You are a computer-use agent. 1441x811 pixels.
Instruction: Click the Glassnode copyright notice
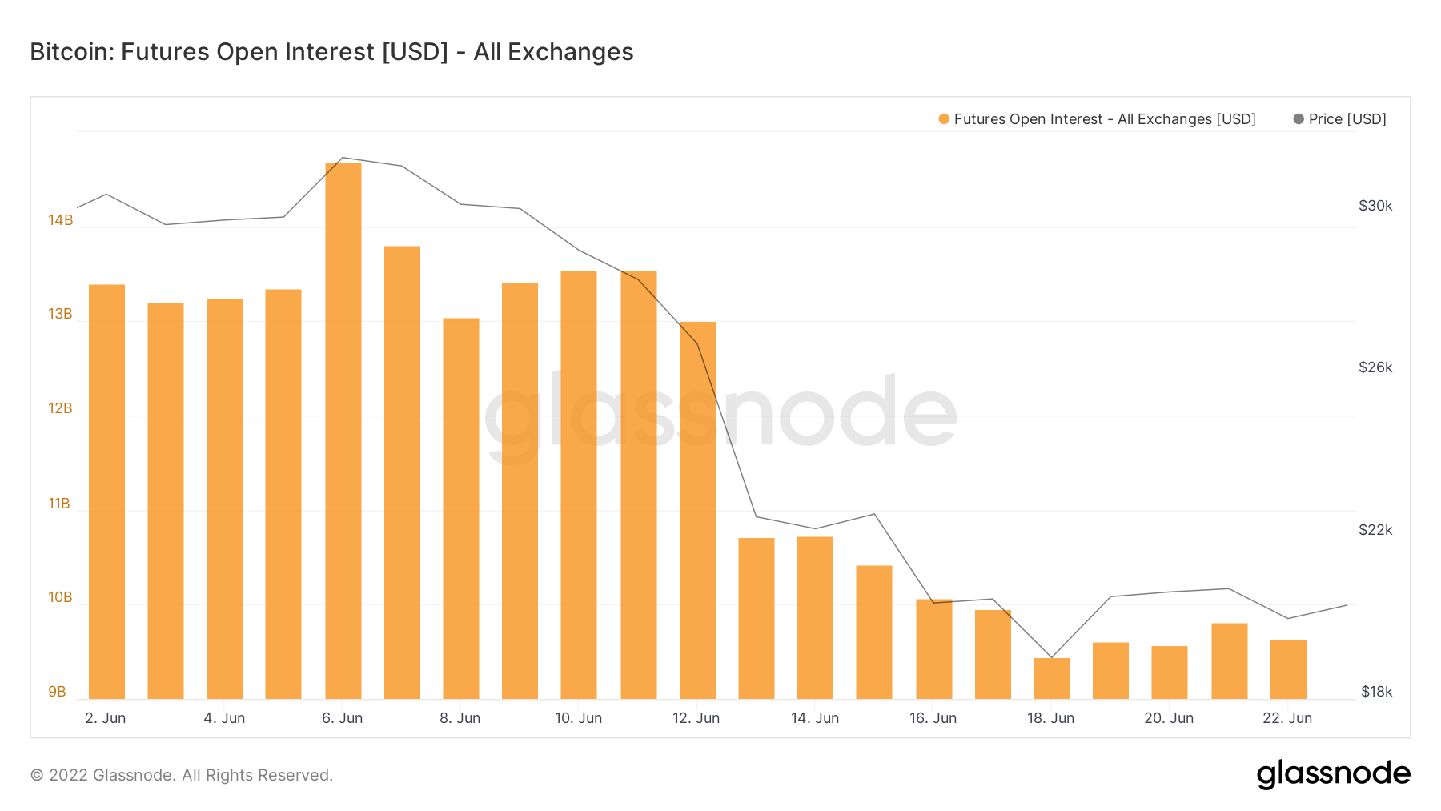click(181, 775)
